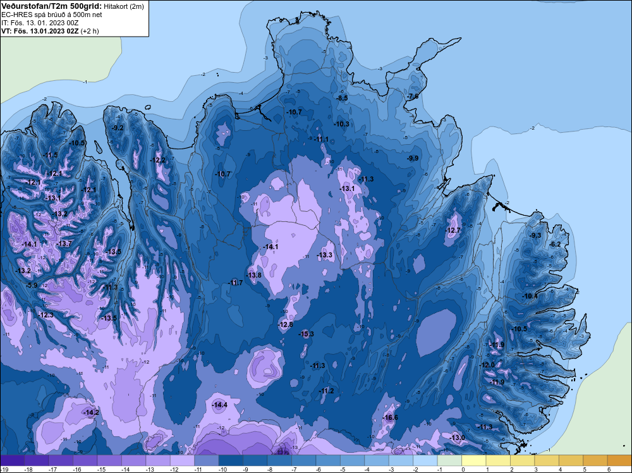Click the -14.4 temperature label

pos(220,405)
